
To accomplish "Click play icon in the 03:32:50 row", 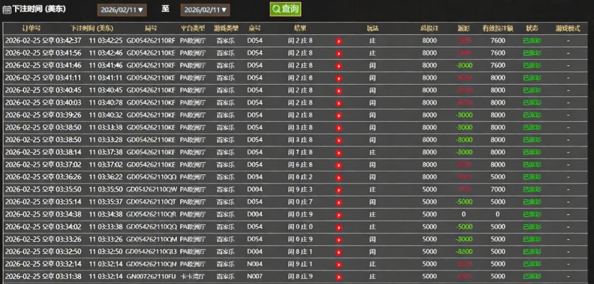I will [x=339, y=252].
